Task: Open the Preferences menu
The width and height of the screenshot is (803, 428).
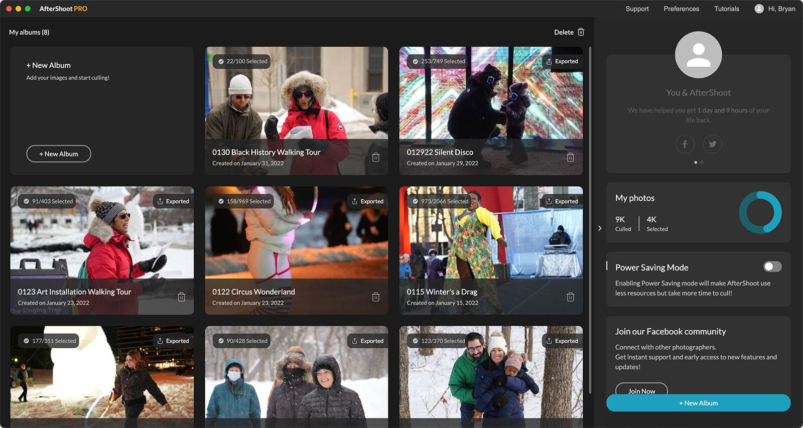Action: pyautogui.click(x=681, y=9)
